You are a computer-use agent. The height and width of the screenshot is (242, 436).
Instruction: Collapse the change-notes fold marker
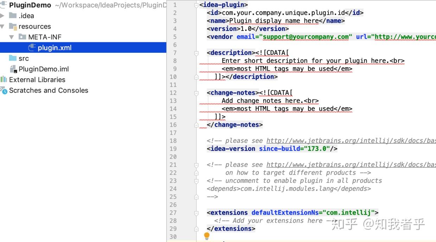click(x=196, y=93)
